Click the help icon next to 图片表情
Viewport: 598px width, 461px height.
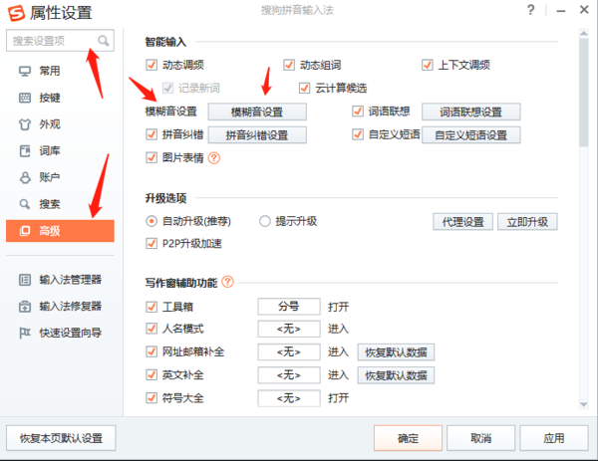pyautogui.click(x=214, y=157)
